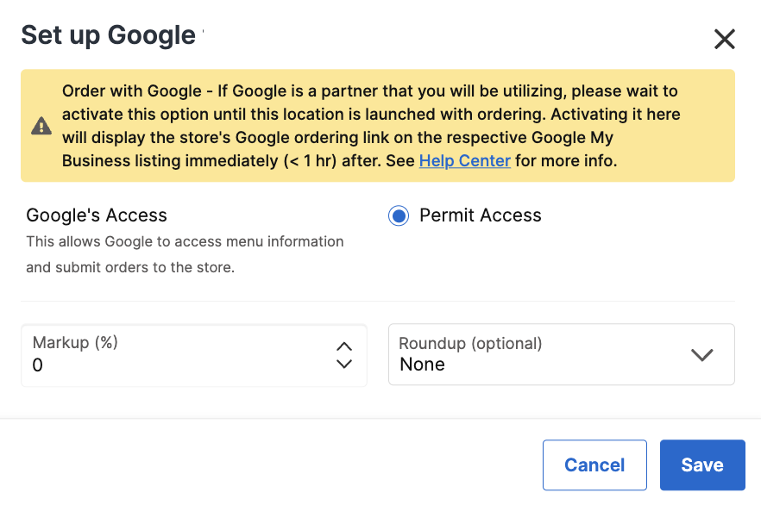Open the Help Center link
The width and height of the screenshot is (761, 505).
coord(464,161)
